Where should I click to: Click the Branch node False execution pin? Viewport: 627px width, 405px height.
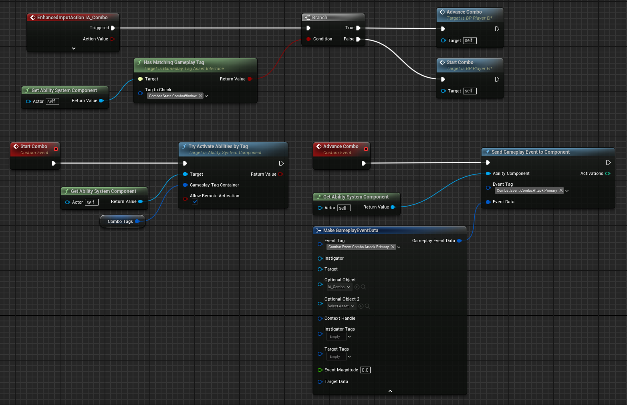click(x=358, y=39)
